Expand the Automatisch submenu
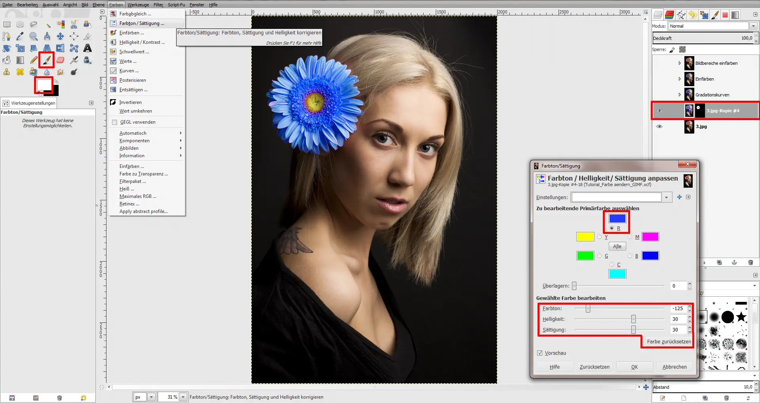This screenshot has width=760, height=403. 133,133
